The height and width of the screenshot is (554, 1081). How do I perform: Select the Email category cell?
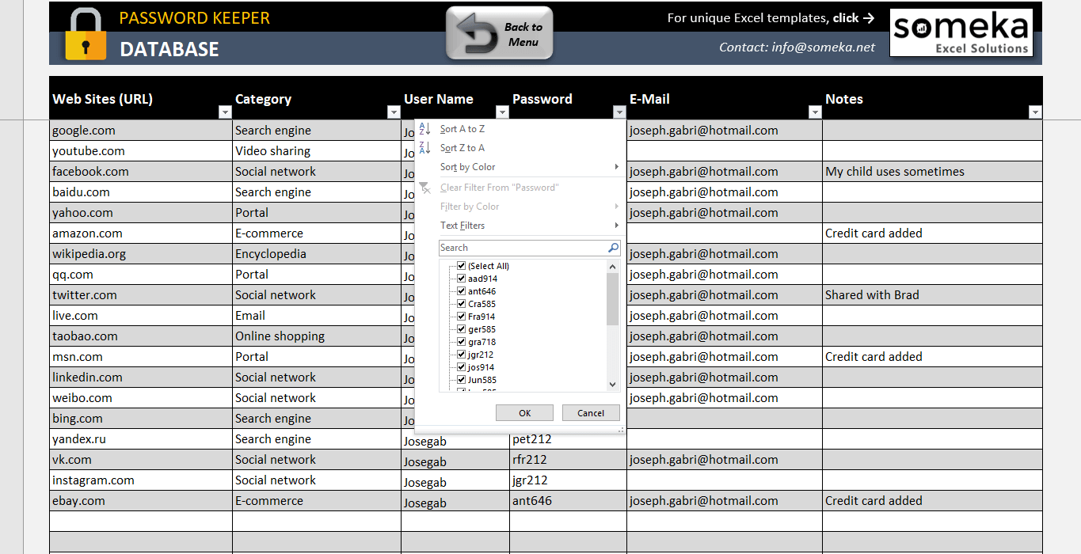[317, 316]
